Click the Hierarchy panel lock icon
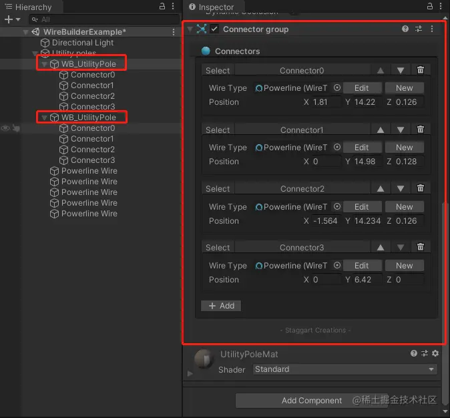Image resolution: width=450 pixels, height=418 pixels. [162, 6]
